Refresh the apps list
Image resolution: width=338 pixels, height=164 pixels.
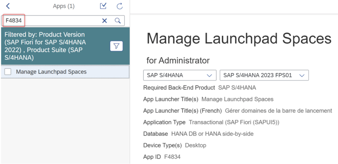[119, 6]
